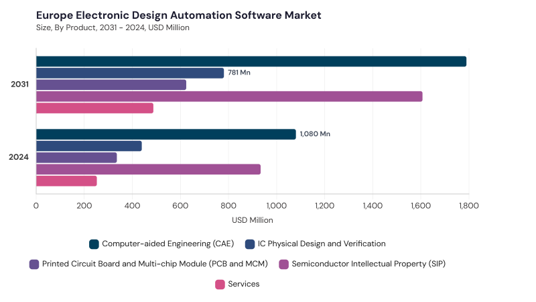The height and width of the screenshot is (302, 536).
Task: Click the chart title 'Europe Electronic Design Automation Software Market'
Action: (x=179, y=15)
